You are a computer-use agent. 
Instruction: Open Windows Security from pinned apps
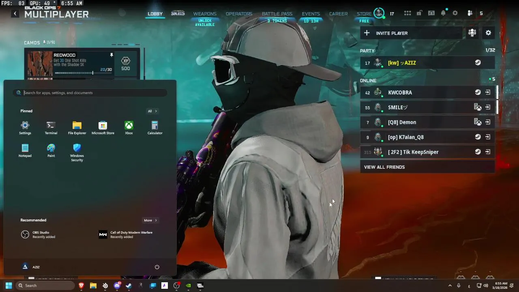(x=77, y=152)
